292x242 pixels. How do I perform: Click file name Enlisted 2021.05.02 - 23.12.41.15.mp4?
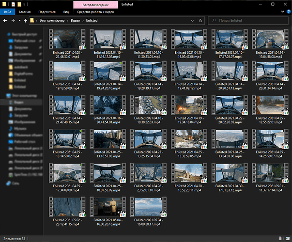pos(67,222)
